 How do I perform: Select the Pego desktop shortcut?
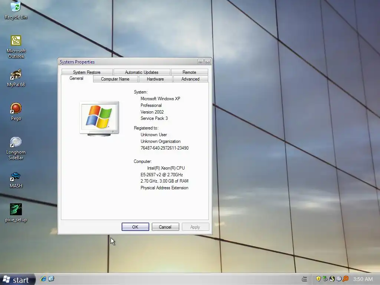(x=16, y=112)
